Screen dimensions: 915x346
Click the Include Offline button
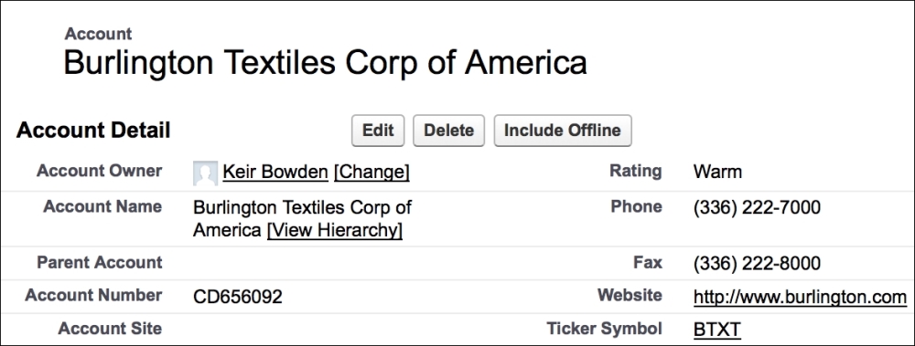point(562,131)
